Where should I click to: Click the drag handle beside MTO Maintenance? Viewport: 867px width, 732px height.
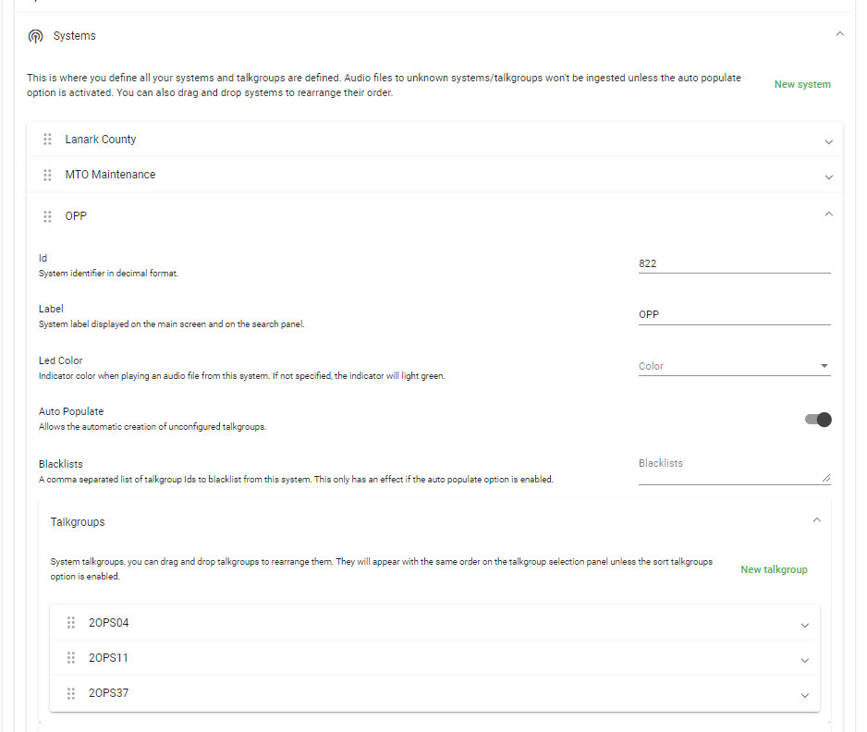point(47,175)
